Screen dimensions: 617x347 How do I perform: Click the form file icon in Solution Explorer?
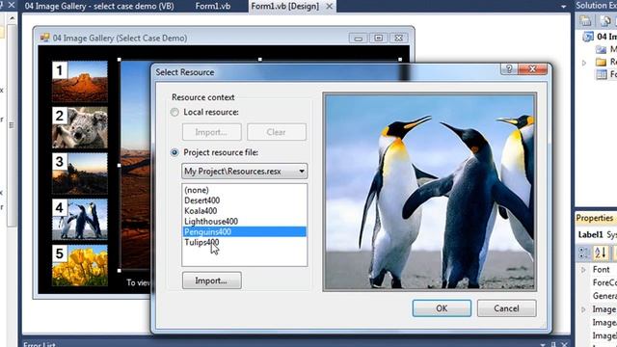pos(602,74)
